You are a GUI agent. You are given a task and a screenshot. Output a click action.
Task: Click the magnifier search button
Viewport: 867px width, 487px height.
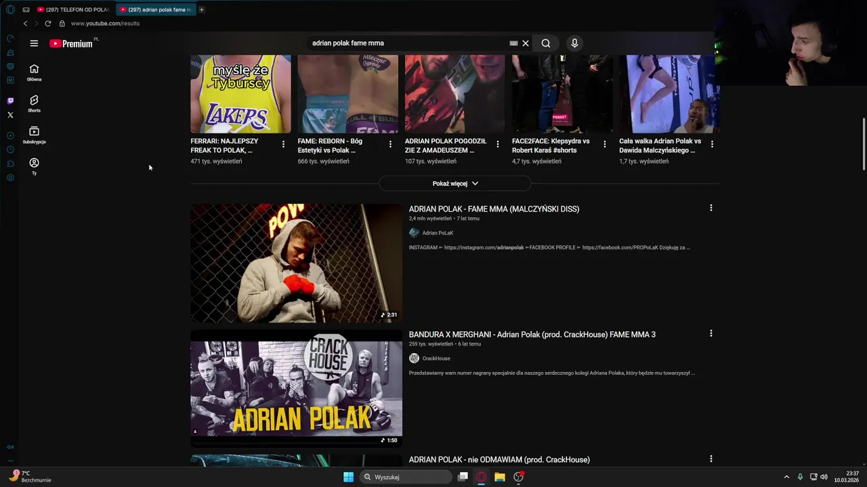pyautogui.click(x=546, y=43)
